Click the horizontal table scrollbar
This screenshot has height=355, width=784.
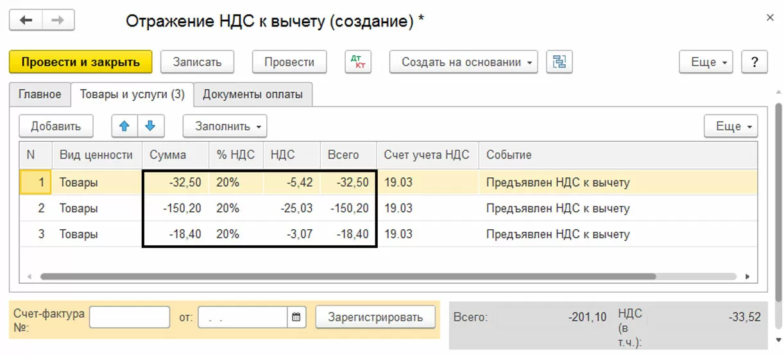tap(346, 277)
